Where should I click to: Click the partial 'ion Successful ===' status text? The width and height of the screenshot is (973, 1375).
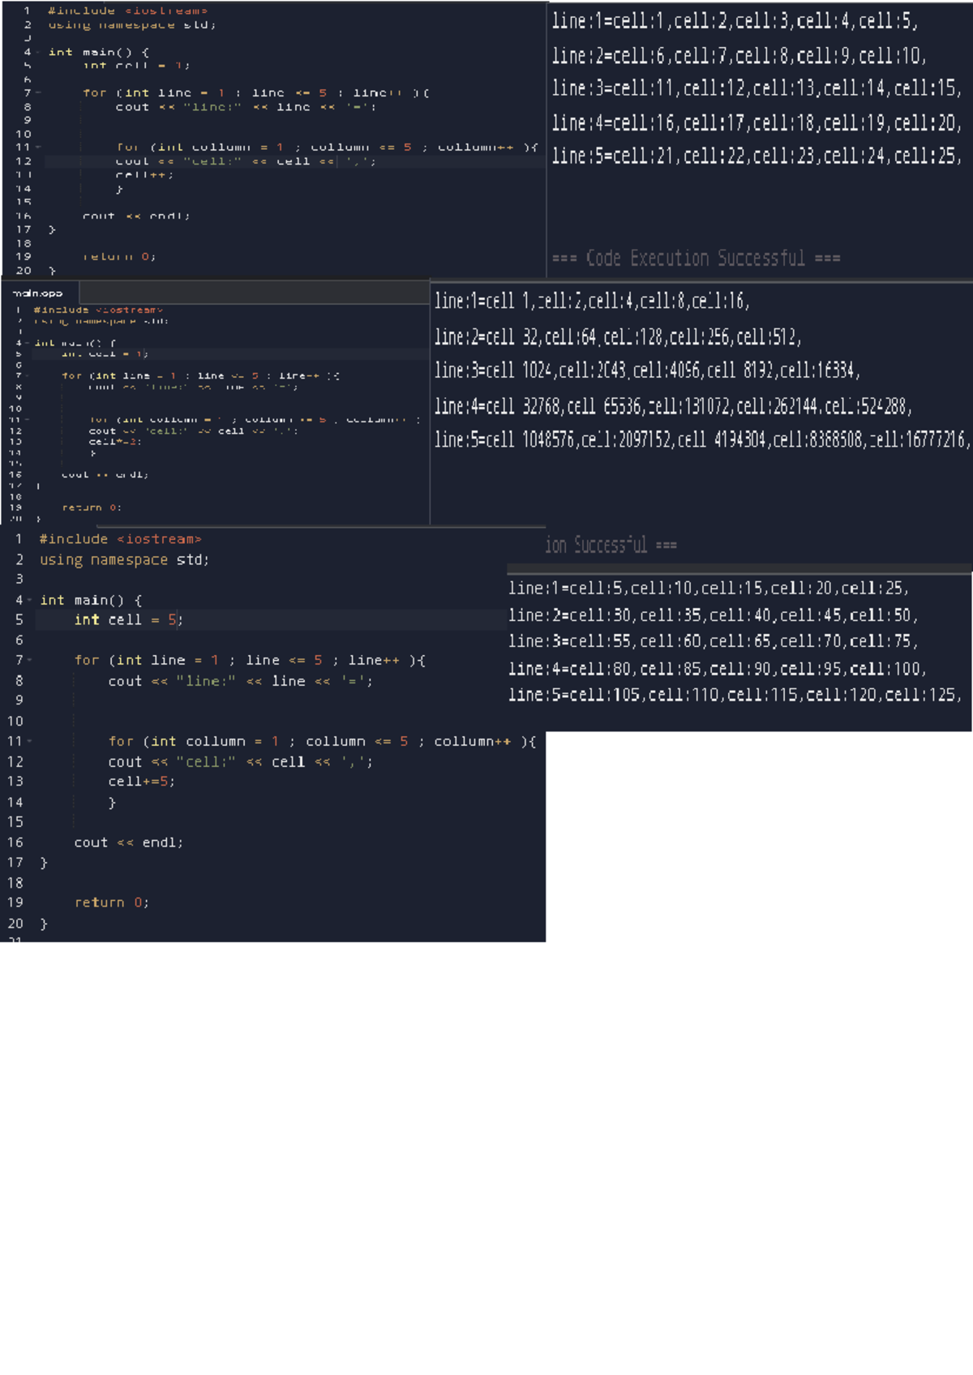(611, 545)
